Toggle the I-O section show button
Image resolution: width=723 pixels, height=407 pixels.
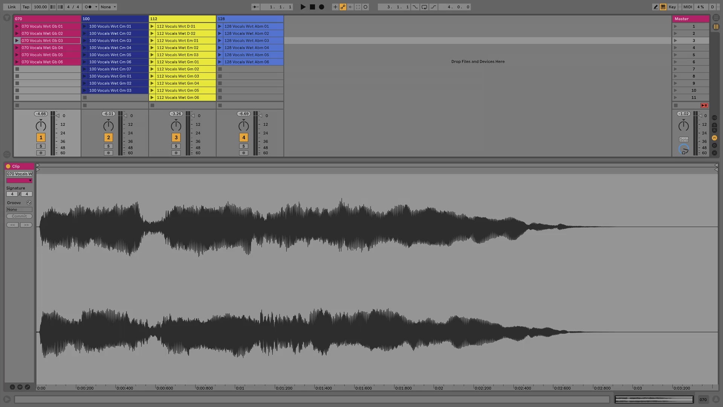pos(714,118)
